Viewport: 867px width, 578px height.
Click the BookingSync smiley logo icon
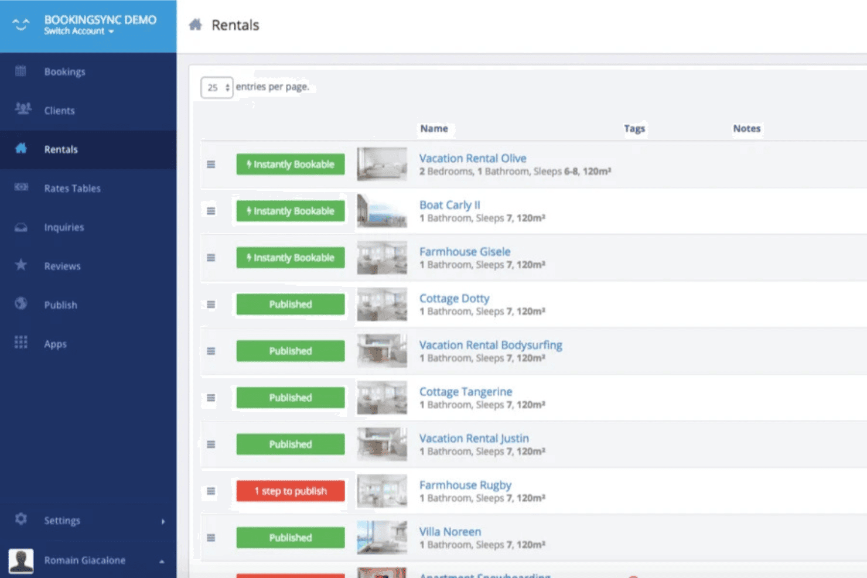(x=21, y=24)
